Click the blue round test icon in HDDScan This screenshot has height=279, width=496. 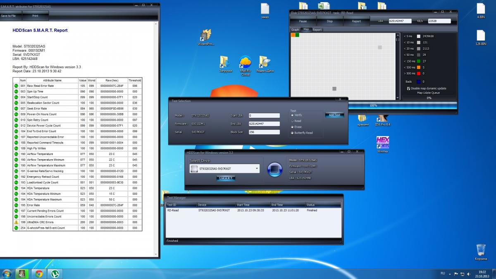click(x=274, y=169)
